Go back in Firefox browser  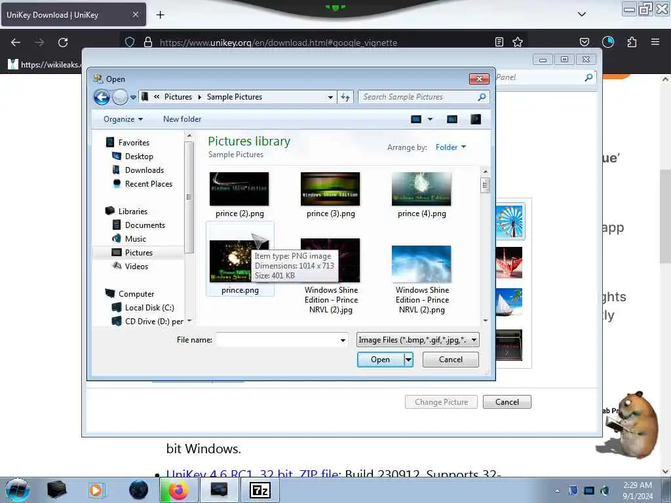16,43
